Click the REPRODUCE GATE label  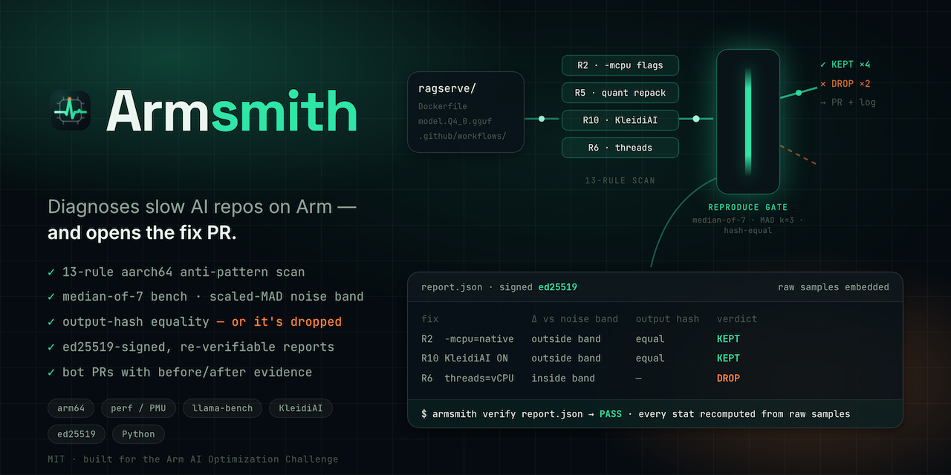[747, 207]
